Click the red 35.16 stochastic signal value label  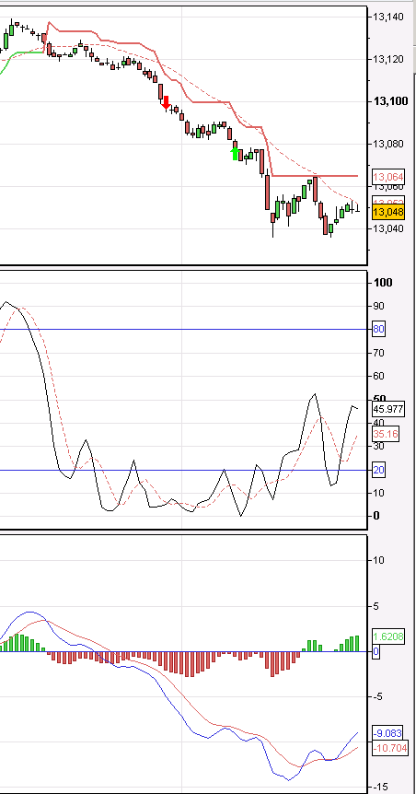point(385,434)
